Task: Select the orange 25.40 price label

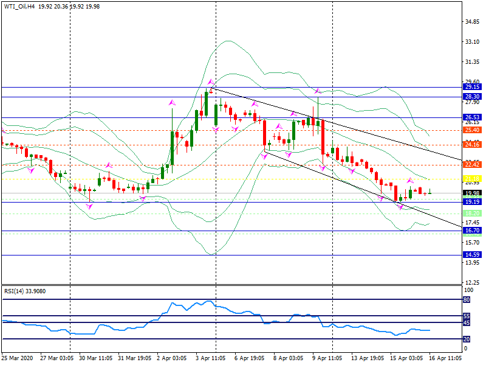Action: [473, 130]
